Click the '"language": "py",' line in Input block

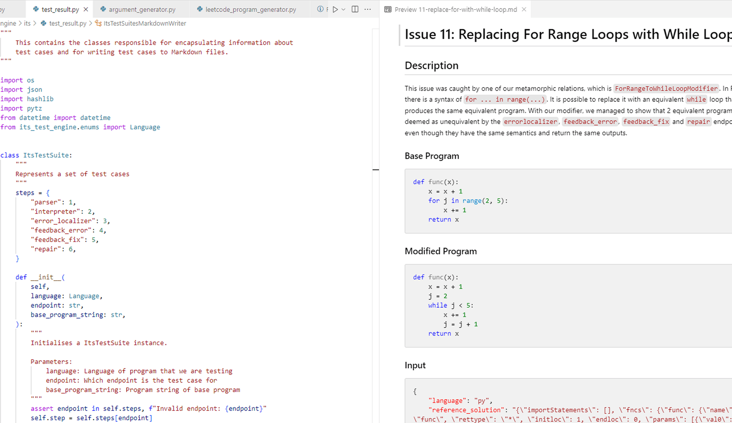coord(460,401)
